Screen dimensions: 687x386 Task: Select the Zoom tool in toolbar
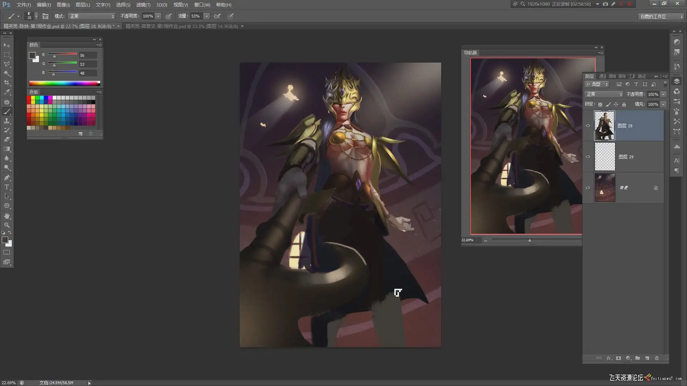(x=7, y=225)
